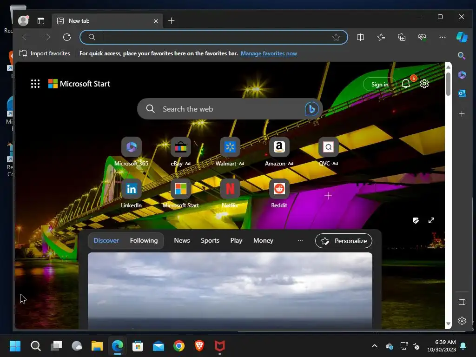Add a new quick link tile
476x357 pixels.
[328, 196]
